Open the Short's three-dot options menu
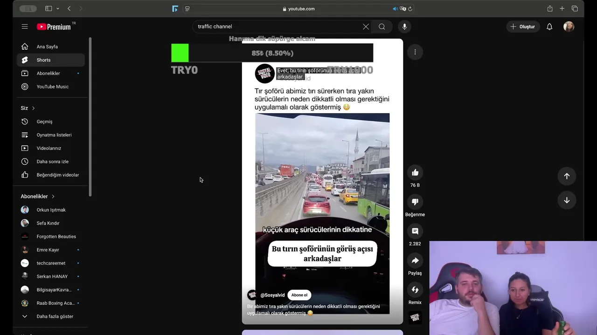Screen dimensions: 597x335 [x=415, y=52]
